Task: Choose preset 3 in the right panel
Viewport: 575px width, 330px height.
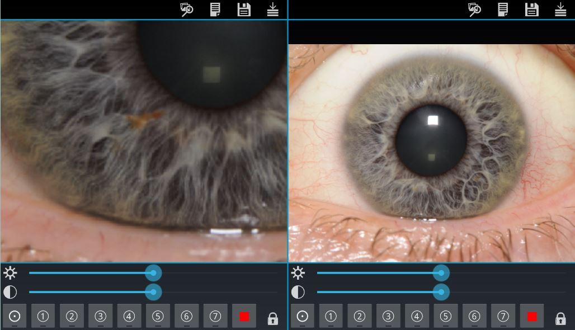Action: (x=388, y=316)
